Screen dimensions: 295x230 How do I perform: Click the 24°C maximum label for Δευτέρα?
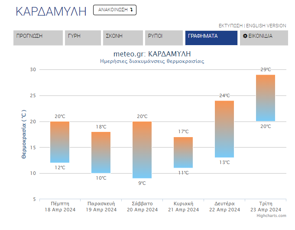(x=224, y=95)
